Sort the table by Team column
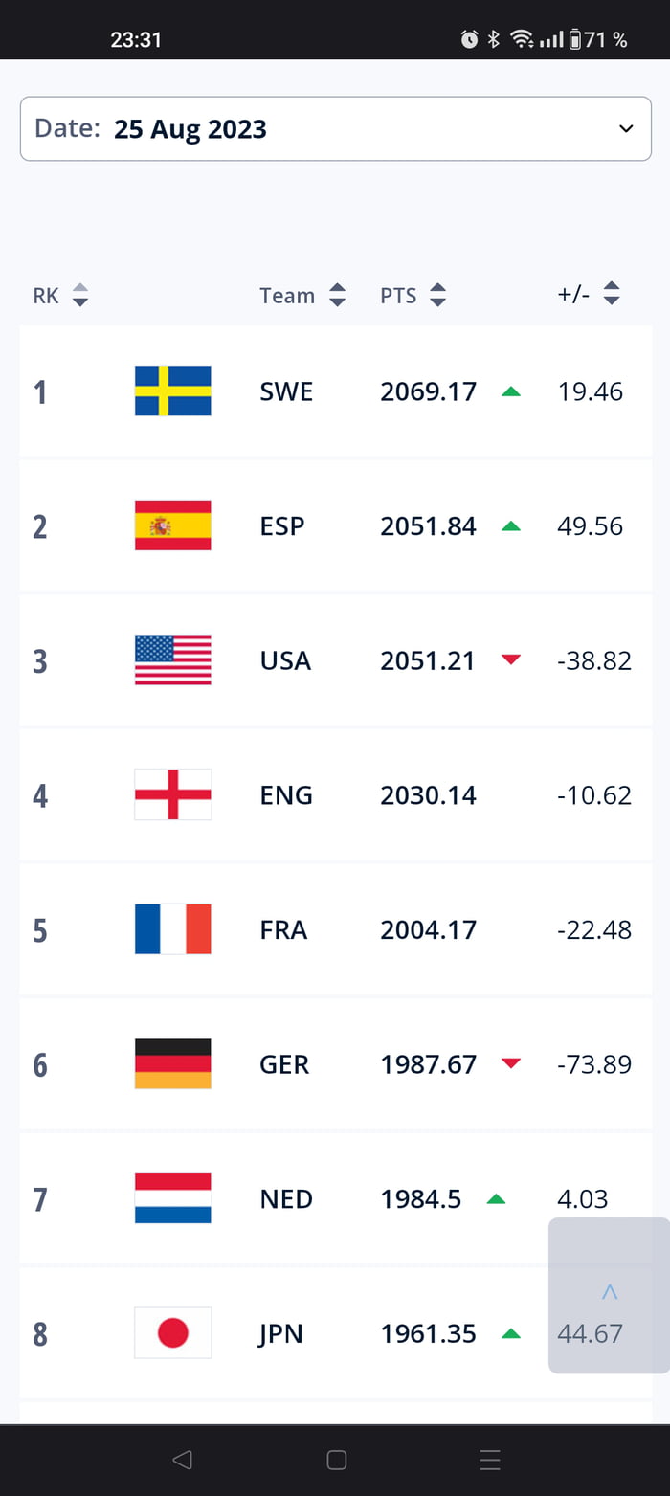Image resolution: width=670 pixels, height=1496 pixels. 337,296
